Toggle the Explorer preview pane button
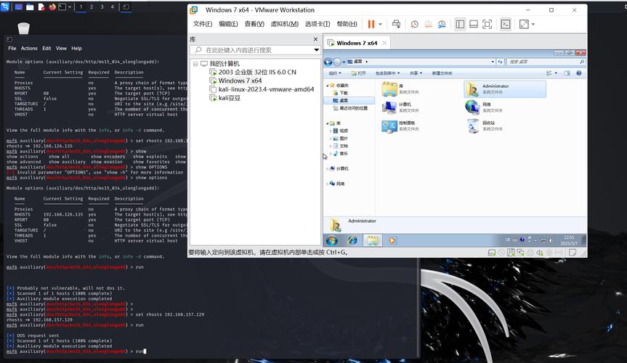 click(567, 73)
